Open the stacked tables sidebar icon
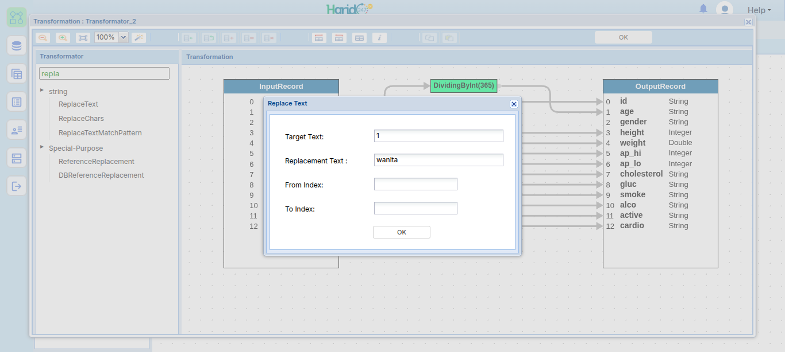 17,73
